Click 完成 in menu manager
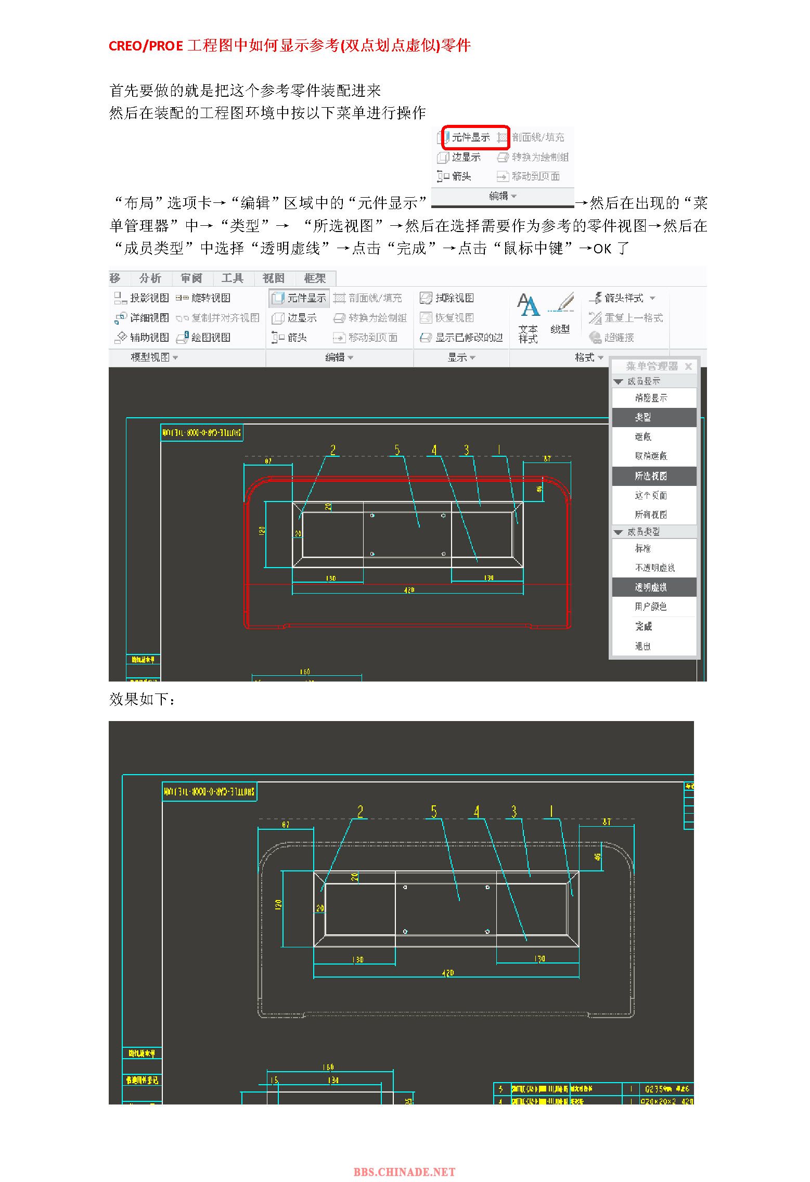The height and width of the screenshot is (1182, 810). [654, 627]
